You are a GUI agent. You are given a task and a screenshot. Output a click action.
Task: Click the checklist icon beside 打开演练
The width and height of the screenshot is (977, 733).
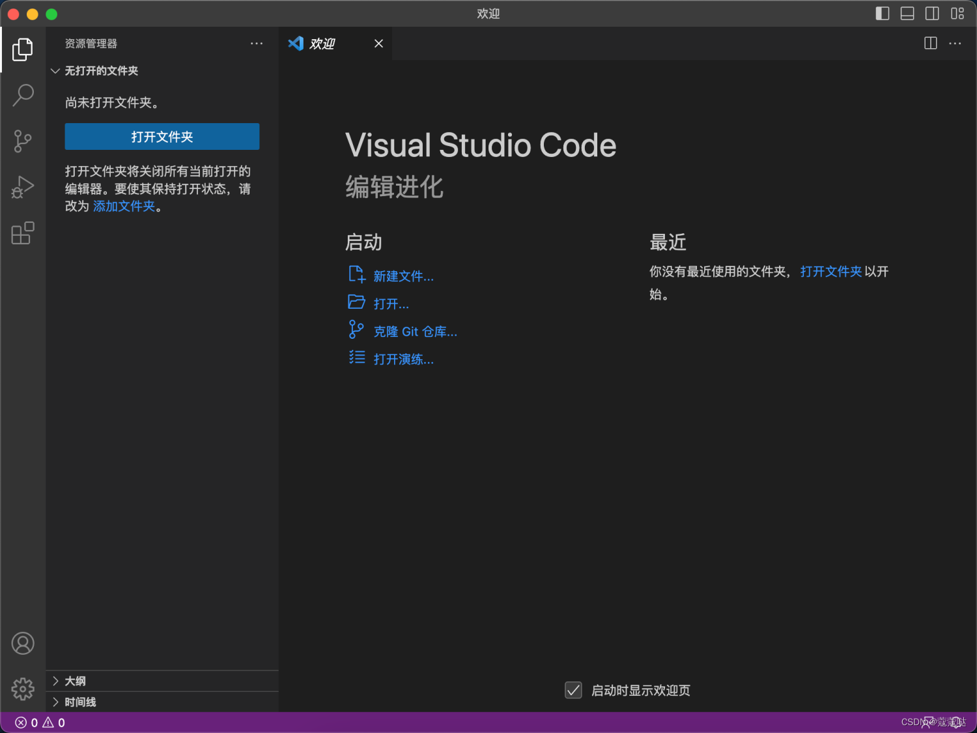[x=357, y=357]
